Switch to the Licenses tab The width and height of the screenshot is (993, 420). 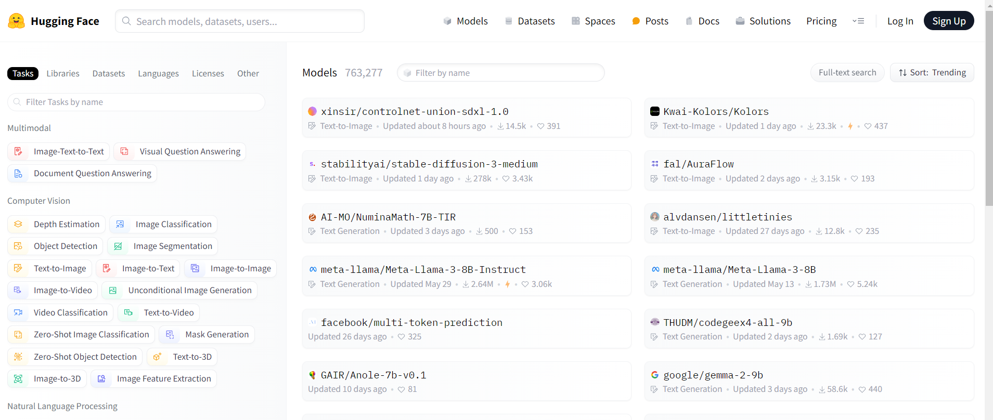pos(208,73)
